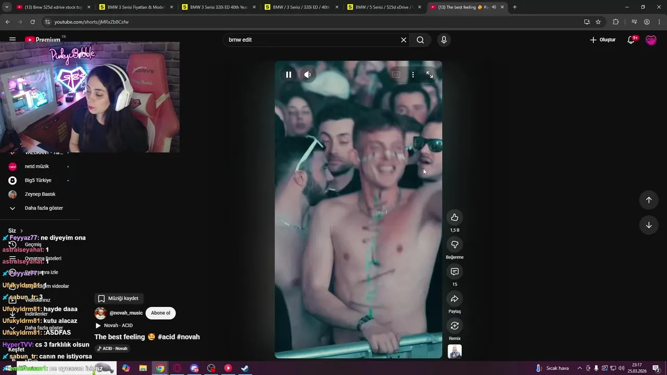Open the tab search dropdown

coord(7,7)
